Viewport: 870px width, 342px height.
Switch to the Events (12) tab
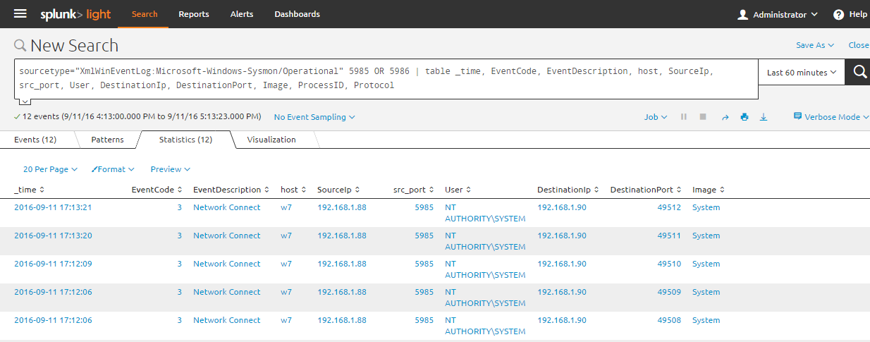click(x=35, y=140)
